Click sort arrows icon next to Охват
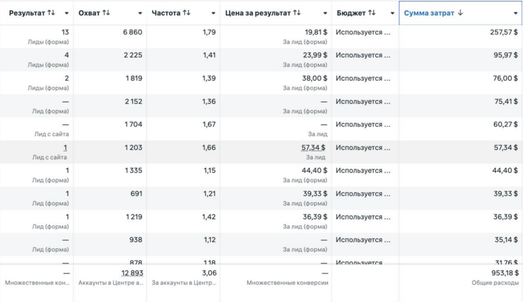The image size is (523, 302). point(106,13)
